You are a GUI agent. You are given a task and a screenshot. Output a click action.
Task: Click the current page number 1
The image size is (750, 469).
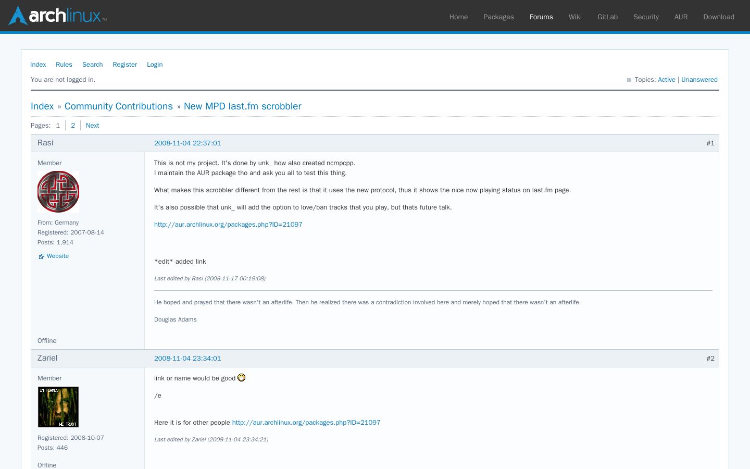(x=58, y=126)
